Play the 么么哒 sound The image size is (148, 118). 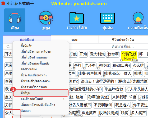click(x=138, y=66)
